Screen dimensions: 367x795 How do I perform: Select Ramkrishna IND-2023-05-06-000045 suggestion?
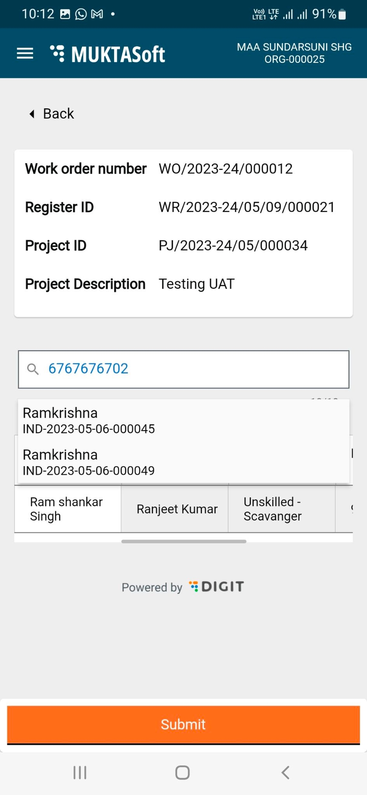(88, 420)
